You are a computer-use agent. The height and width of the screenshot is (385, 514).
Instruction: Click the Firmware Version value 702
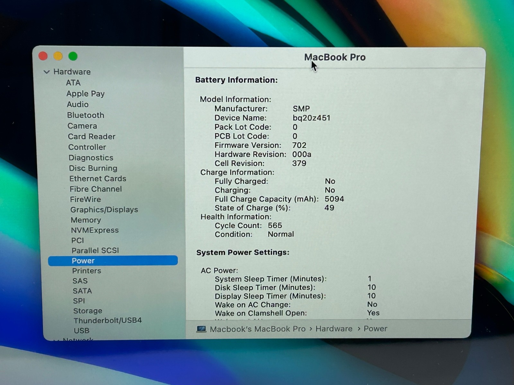coord(299,145)
